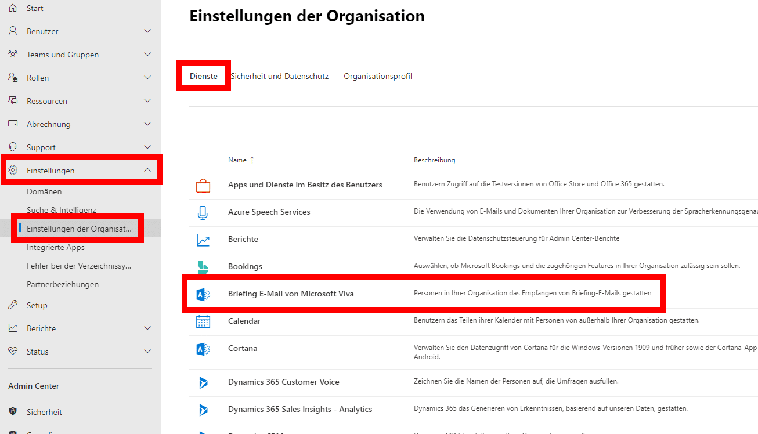Viewport: 758px width, 434px height.
Task: Open the Sicherheit und Datenschutz tab
Action: (x=280, y=76)
